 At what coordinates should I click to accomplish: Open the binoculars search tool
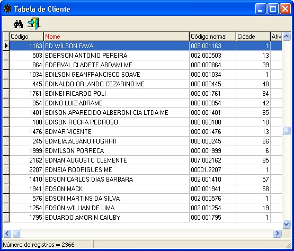point(18,24)
